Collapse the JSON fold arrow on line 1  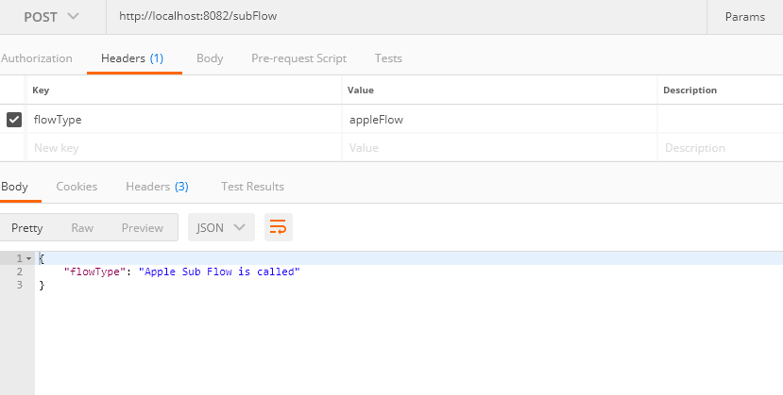(x=28, y=258)
